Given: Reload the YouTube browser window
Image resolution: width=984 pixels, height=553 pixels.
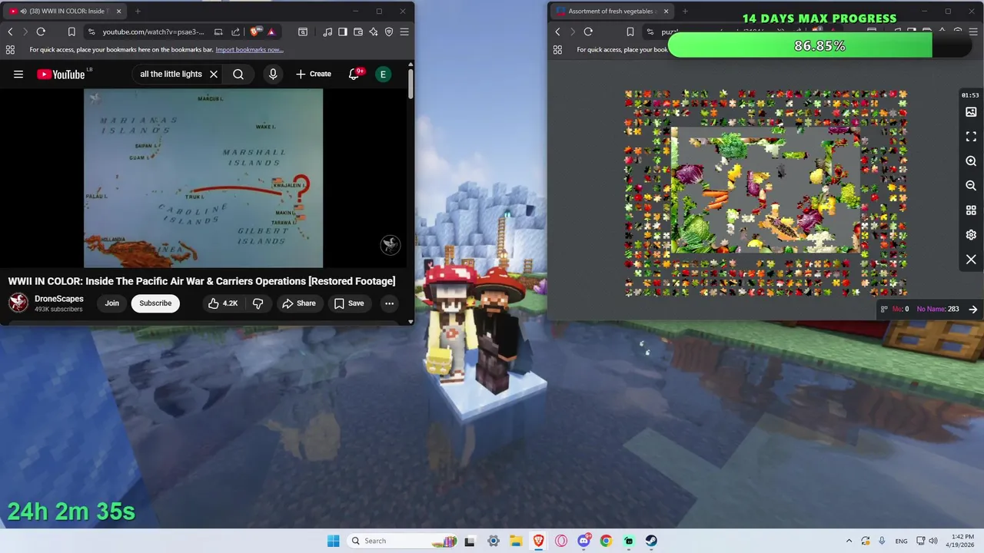Looking at the screenshot, I should click(41, 31).
